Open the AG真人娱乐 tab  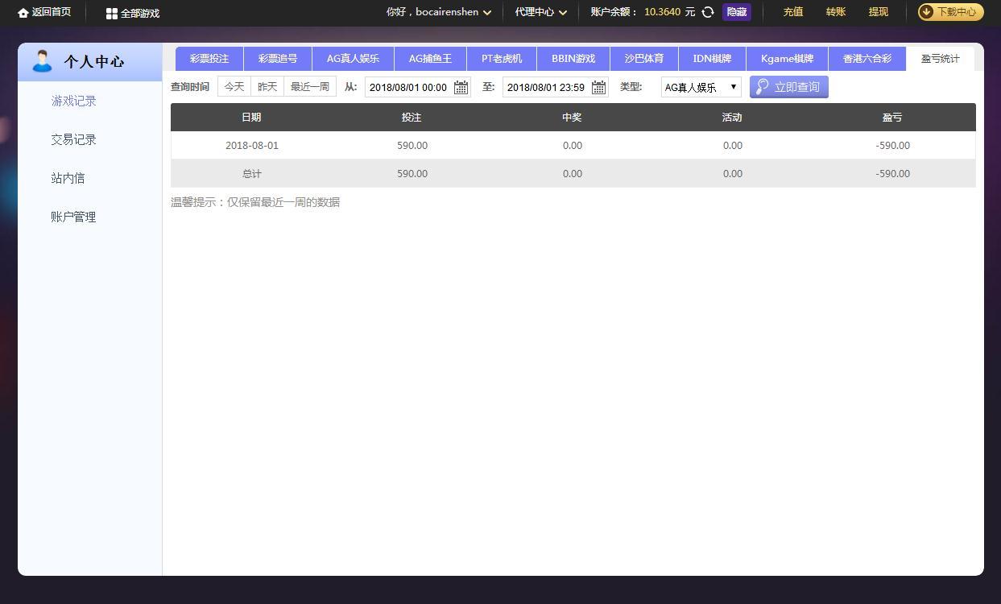[353, 59]
